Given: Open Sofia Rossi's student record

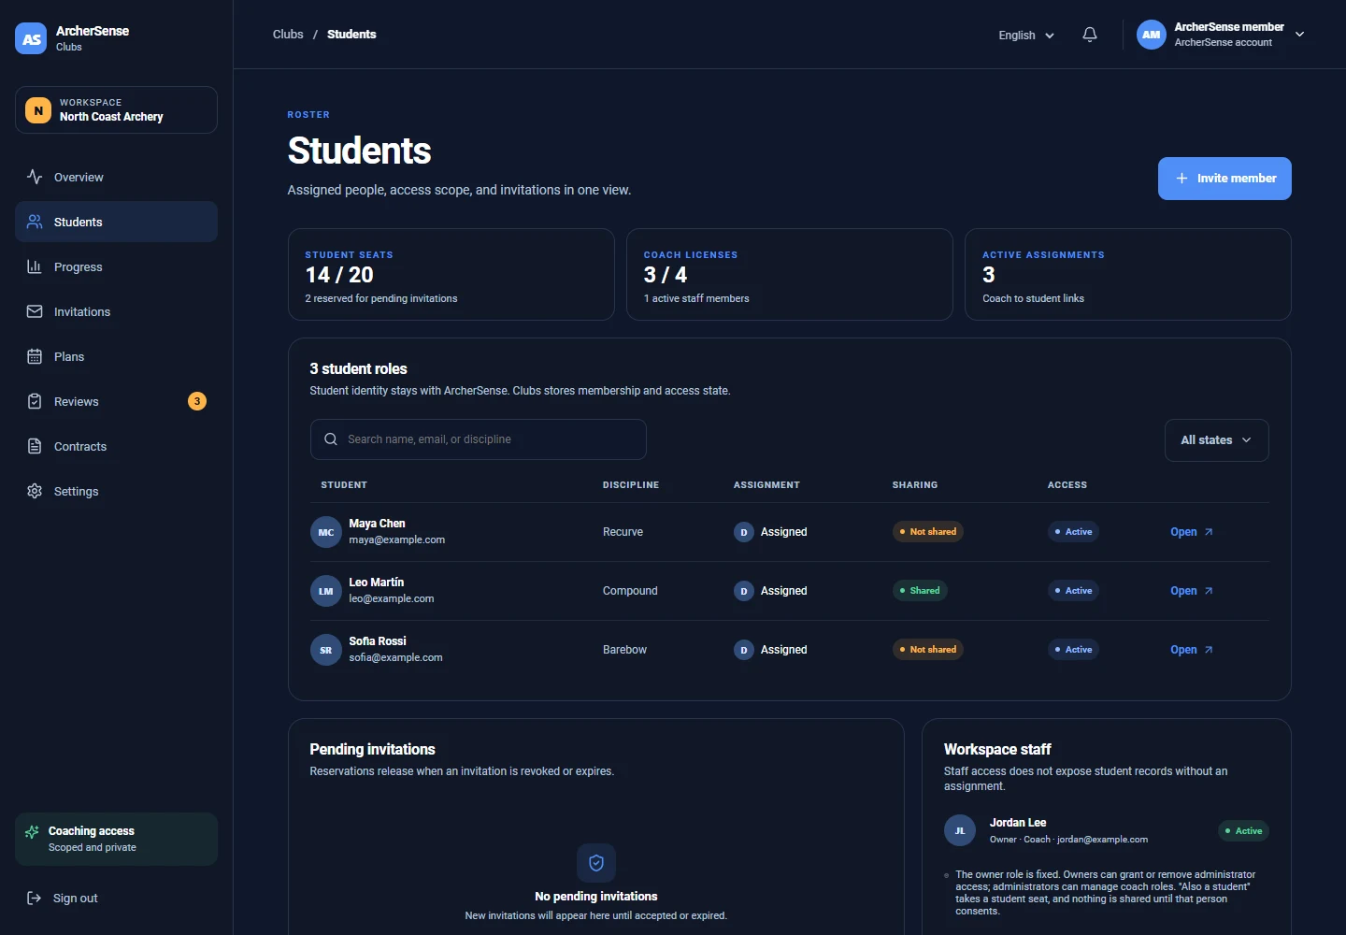Looking at the screenshot, I should (x=1192, y=650).
